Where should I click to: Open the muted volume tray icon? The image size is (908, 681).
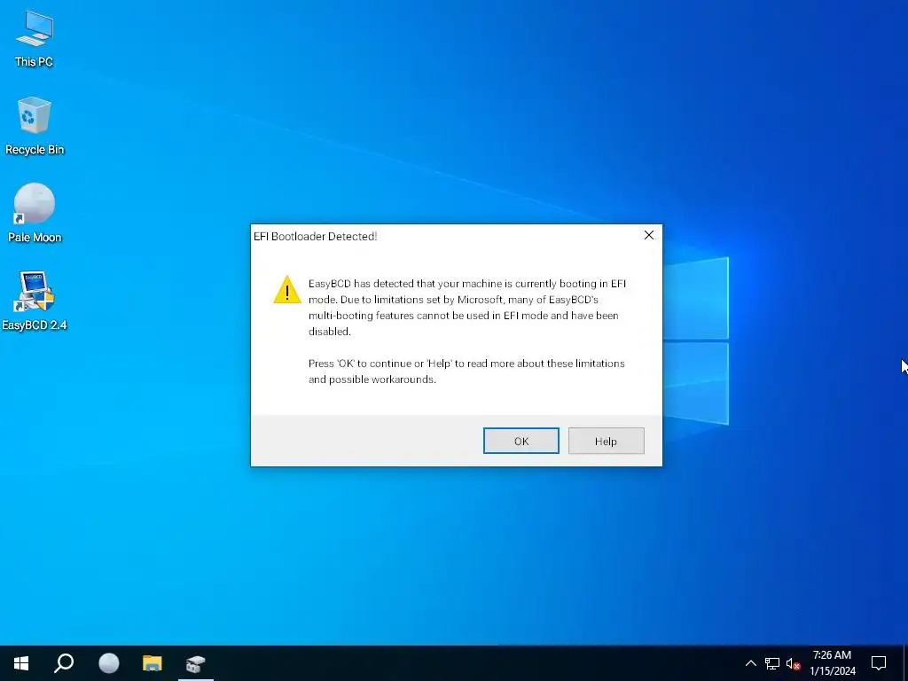point(794,663)
